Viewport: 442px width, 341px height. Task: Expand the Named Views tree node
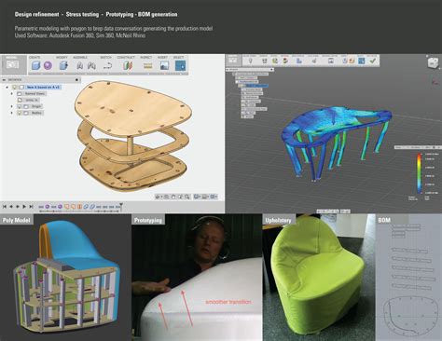coord(12,93)
